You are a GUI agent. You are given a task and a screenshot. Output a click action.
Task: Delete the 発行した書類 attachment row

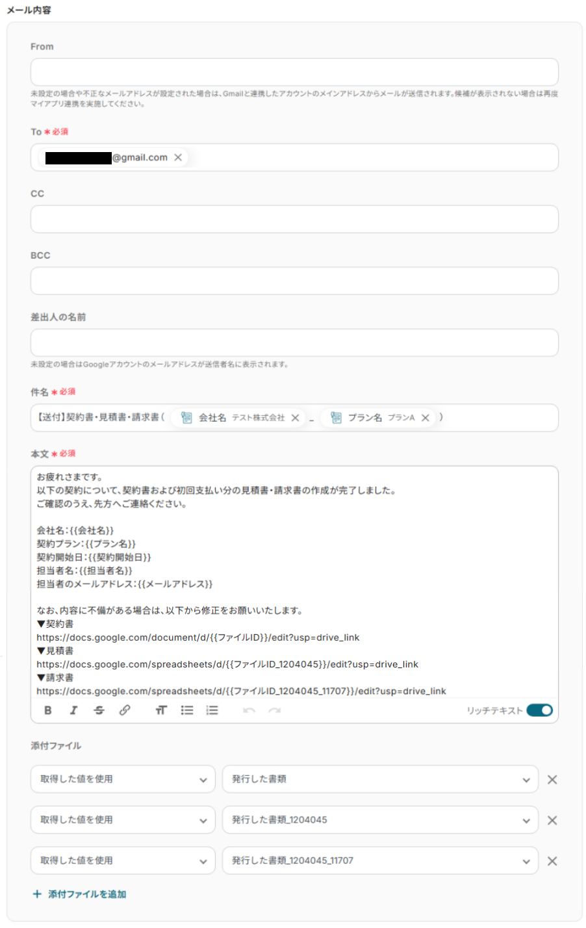552,779
